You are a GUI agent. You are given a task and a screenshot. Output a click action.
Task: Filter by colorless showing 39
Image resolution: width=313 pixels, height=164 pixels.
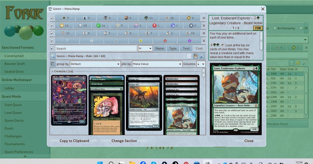click(169, 18)
